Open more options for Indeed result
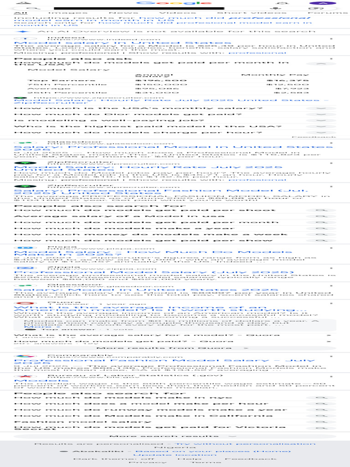 [x=331, y=39]
